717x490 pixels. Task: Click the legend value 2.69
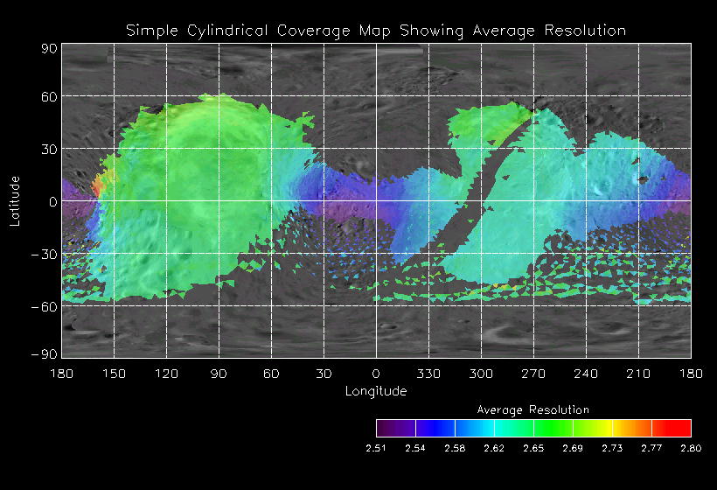point(573,448)
